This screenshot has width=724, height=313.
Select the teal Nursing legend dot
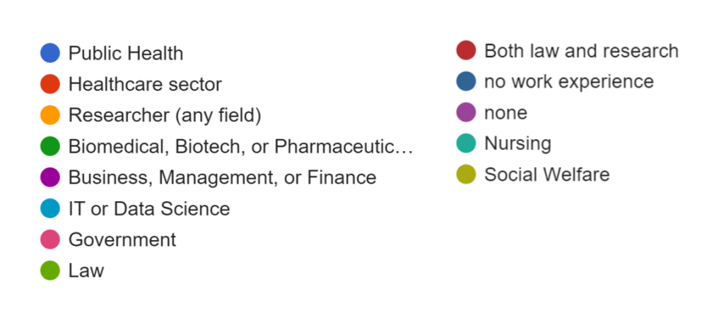pos(466,143)
